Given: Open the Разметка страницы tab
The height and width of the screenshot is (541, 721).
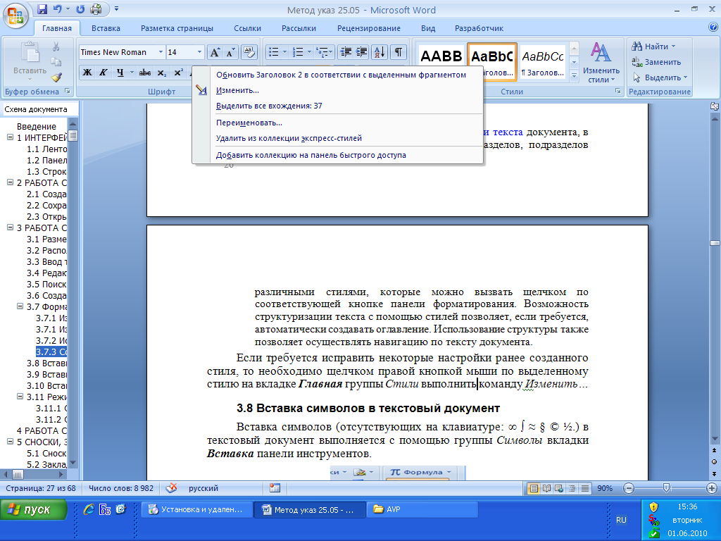Looking at the screenshot, I should (177, 28).
